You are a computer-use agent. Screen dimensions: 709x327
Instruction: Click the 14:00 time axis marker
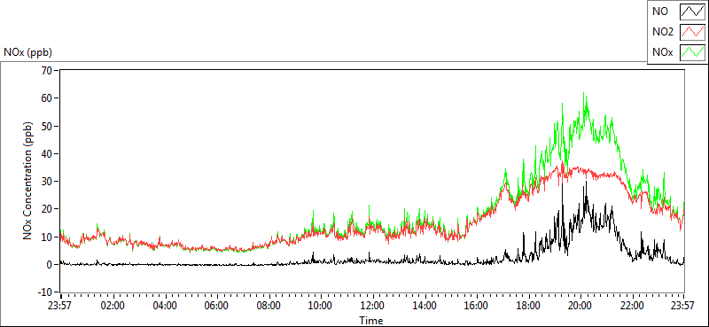(x=425, y=306)
